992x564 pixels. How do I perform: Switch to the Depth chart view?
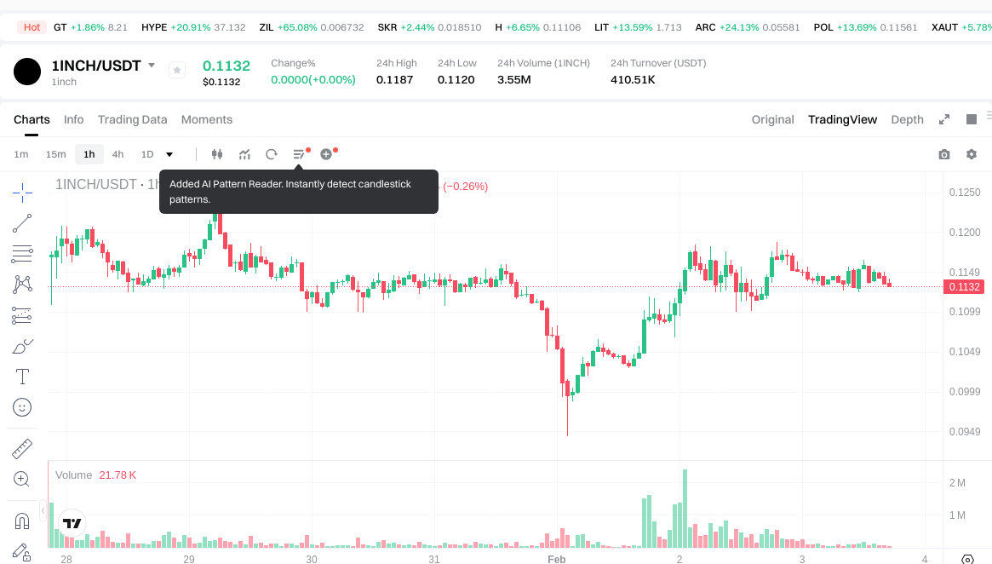pyautogui.click(x=907, y=119)
